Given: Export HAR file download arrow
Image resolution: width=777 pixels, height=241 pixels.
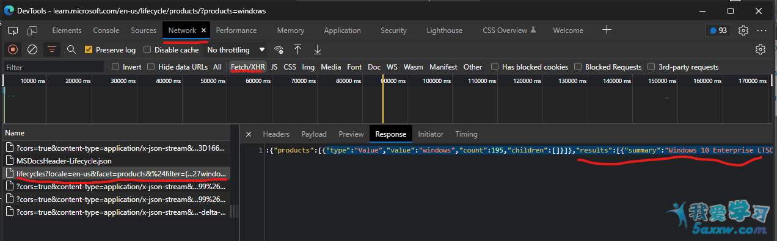Looking at the screenshot, I should click(x=318, y=49).
